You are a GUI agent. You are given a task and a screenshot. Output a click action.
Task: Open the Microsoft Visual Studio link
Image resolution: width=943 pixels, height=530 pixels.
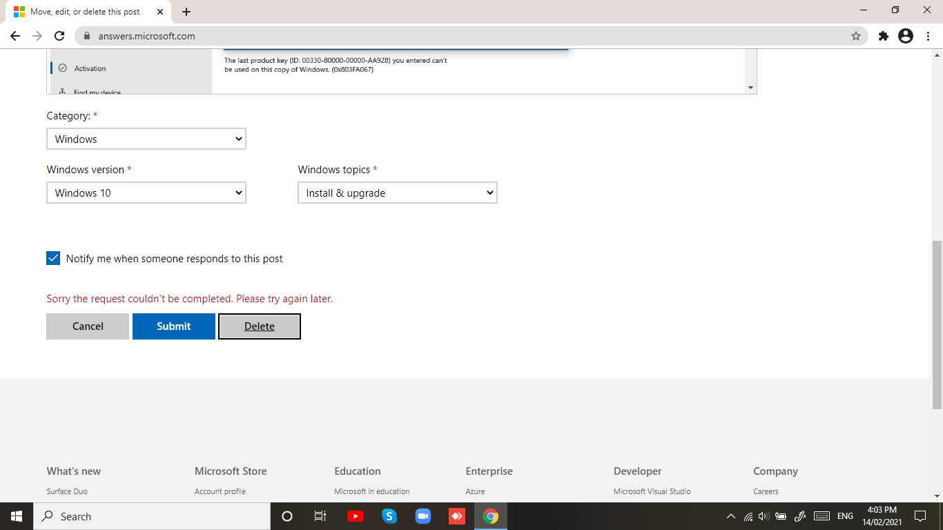coord(652,491)
